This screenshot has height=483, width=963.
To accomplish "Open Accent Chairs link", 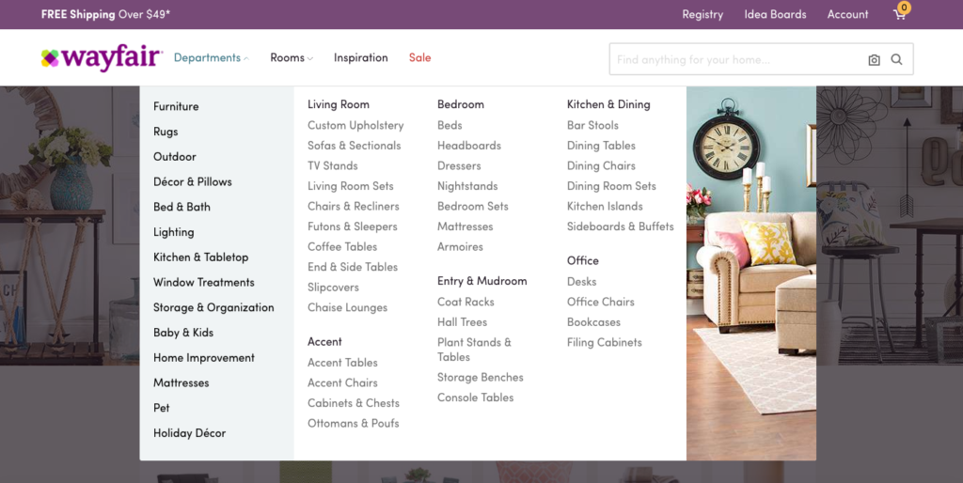I will (342, 383).
